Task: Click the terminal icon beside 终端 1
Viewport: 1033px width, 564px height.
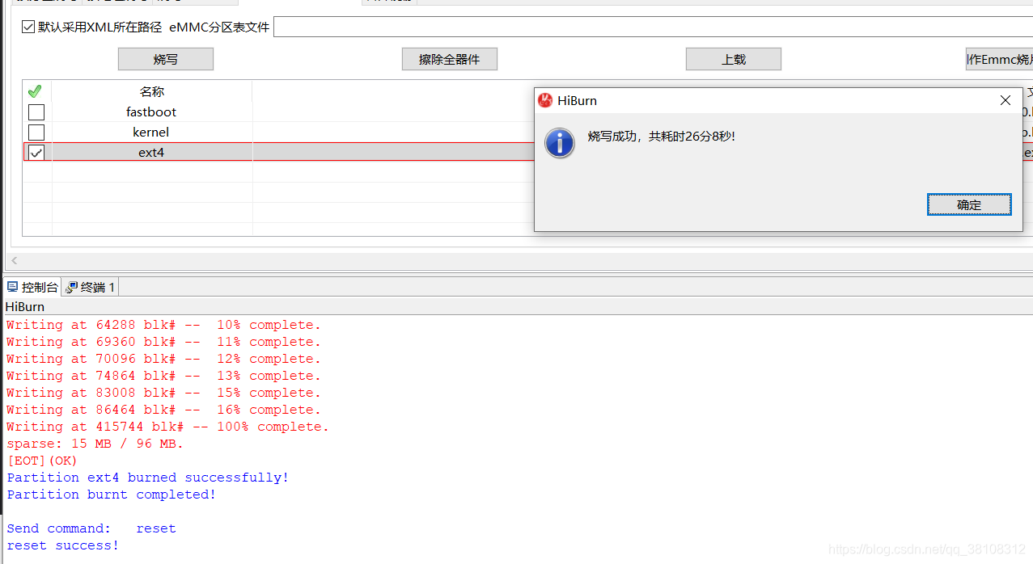Action: pos(72,286)
